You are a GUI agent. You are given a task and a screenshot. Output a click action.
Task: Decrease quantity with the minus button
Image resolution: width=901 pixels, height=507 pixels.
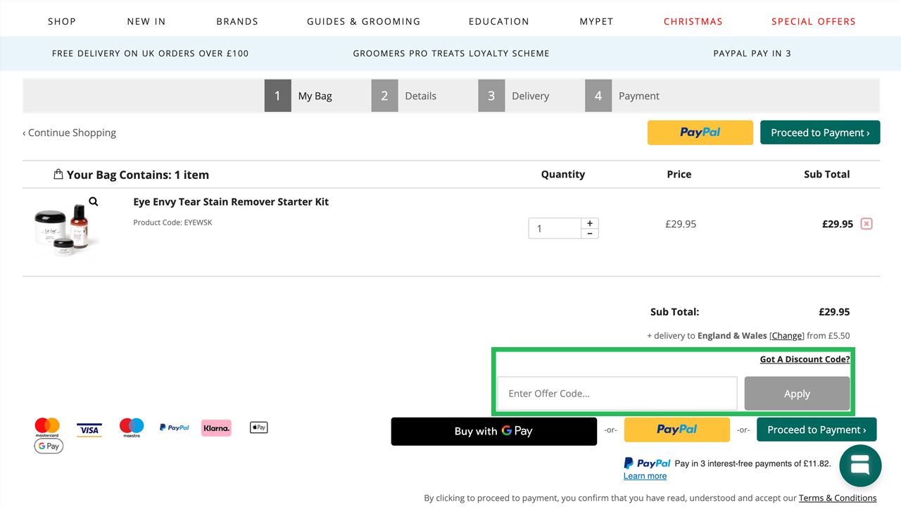point(590,233)
